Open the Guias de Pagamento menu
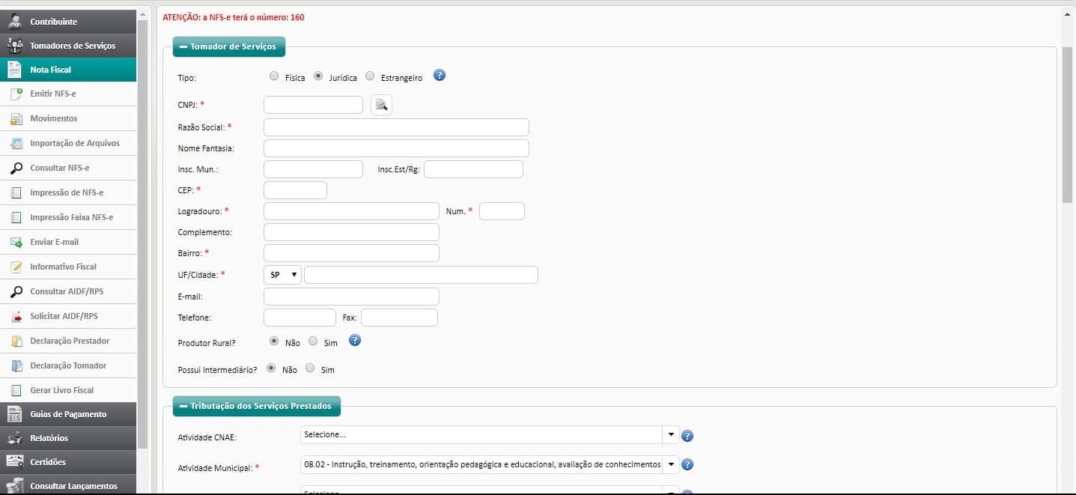Image resolution: width=1076 pixels, height=495 pixels. [68, 414]
